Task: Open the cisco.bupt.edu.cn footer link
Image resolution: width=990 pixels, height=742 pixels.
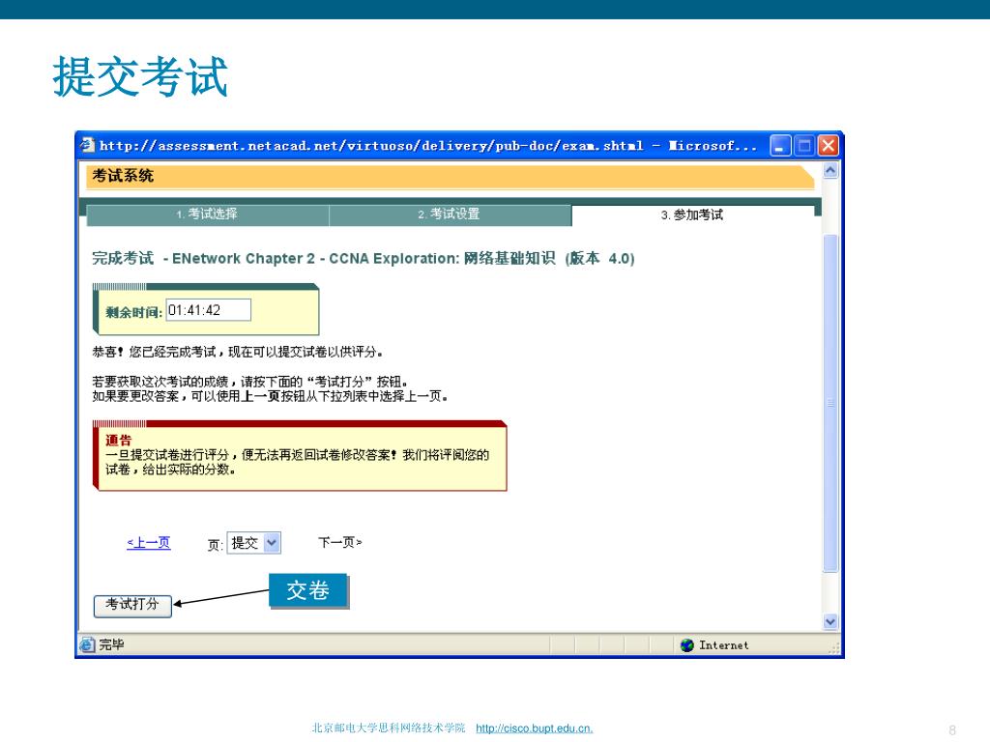Action: [x=534, y=728]
